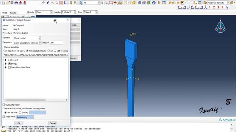Screen dimensions: 236x132
Task: Click the Auto-fit view icon
Action: (61, 3)
